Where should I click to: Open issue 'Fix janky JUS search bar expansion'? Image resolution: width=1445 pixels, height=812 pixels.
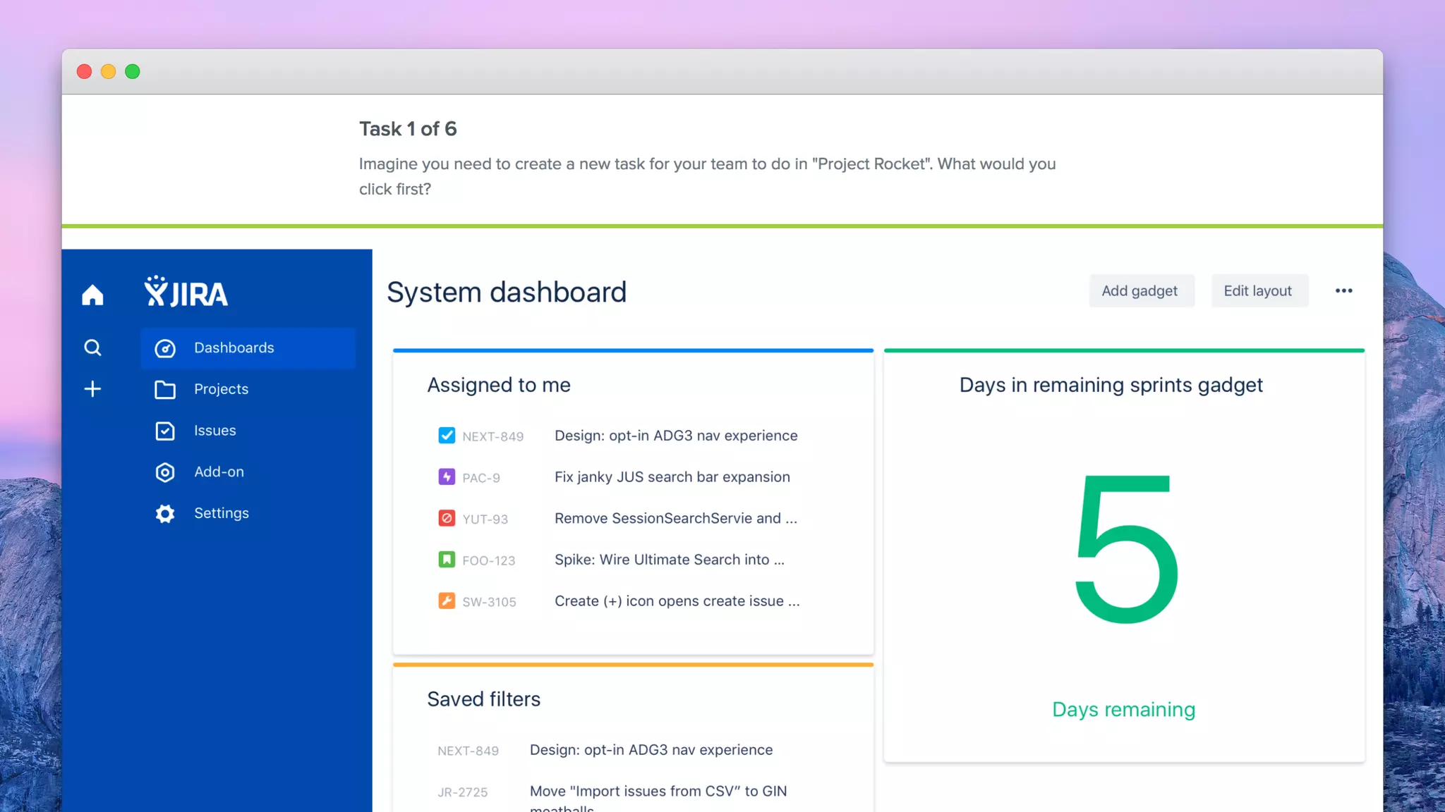pyautogui.click(x=672, y=477)
